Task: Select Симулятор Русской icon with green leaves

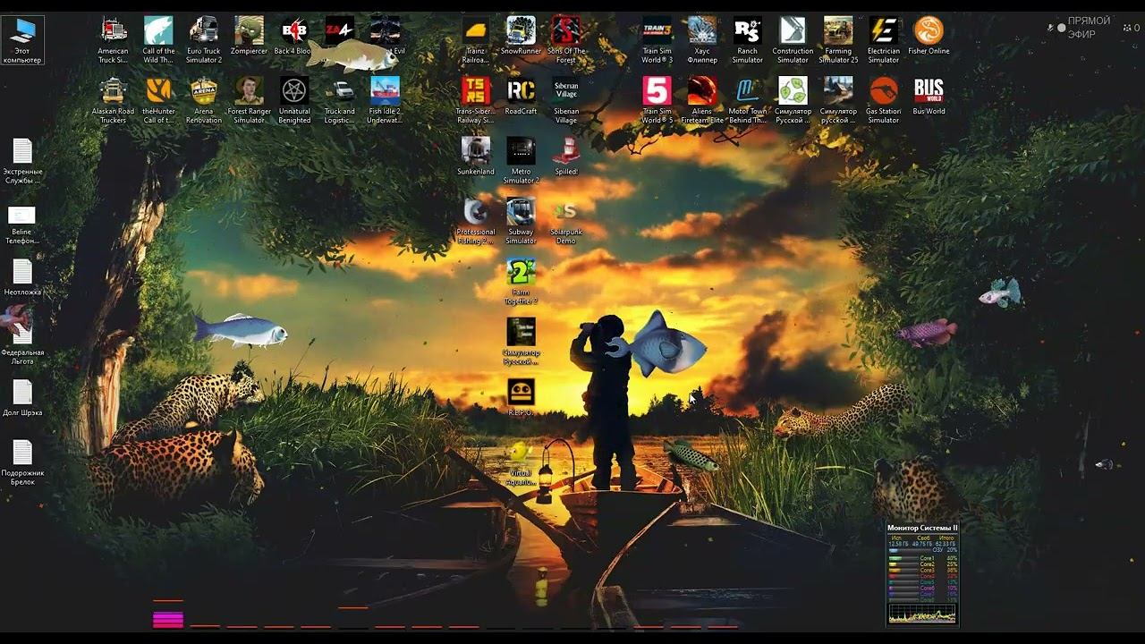Action: pyautogui.click(x=793, y=100)
